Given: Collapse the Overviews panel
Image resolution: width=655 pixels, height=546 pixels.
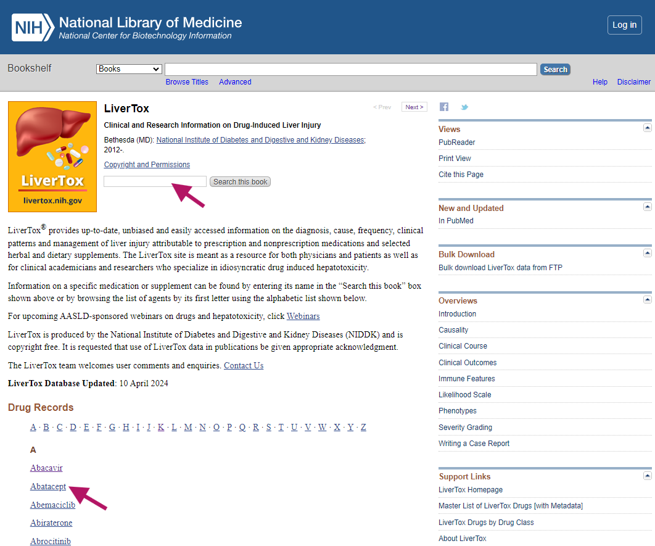Looking at the screenshot, I should 647,299.
